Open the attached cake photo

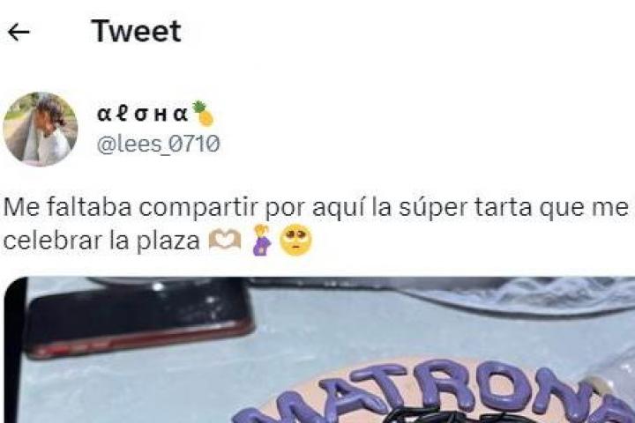coord(319,350)
